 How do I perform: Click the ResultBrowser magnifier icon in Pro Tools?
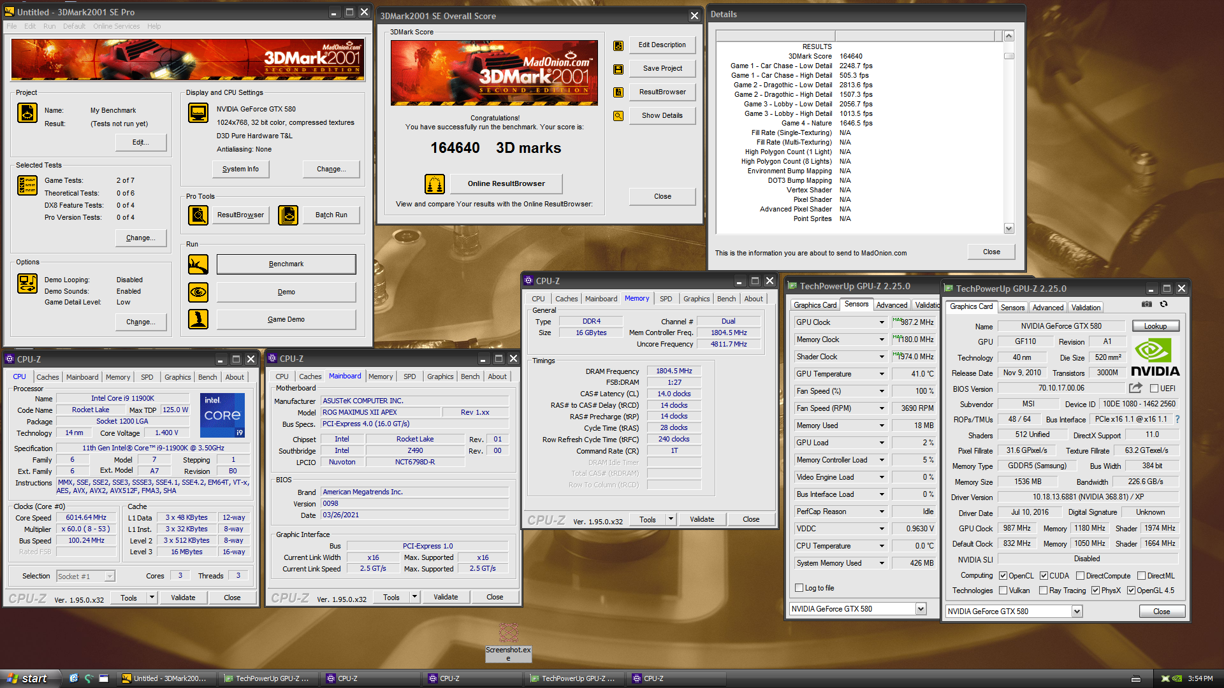pyautogui.click(x=198, y=215)
